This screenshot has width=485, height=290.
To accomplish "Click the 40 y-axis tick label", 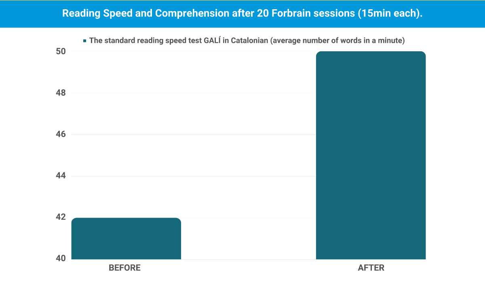I will [x=61, y=259].
